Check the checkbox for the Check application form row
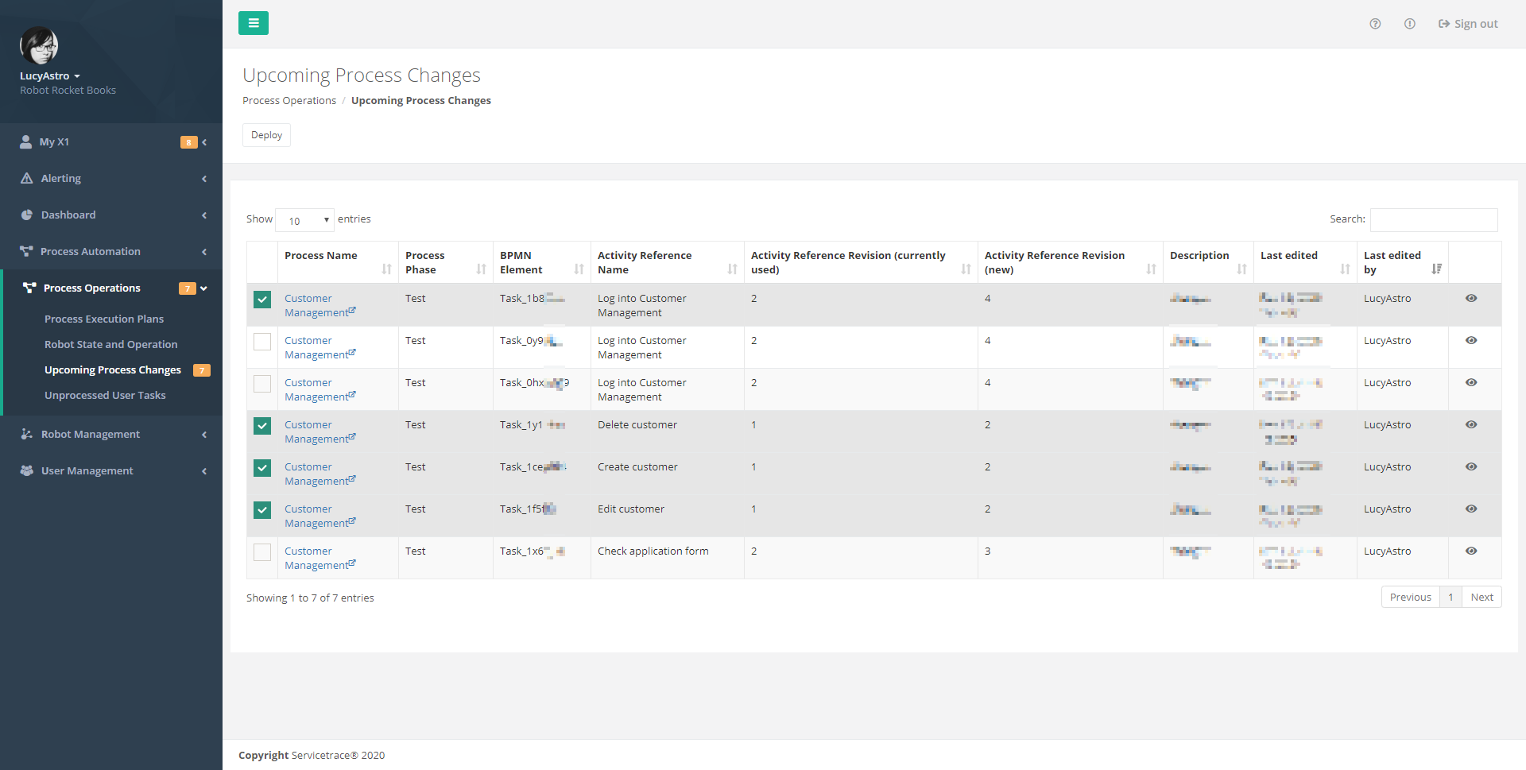Viewport: 1526px width, 770px height. pyautogui.click(x=261, y=552)
